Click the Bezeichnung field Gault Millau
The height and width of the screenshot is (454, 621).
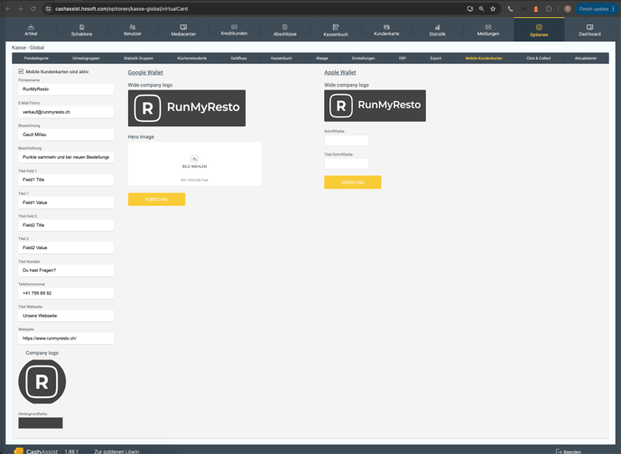coord(66,134)
